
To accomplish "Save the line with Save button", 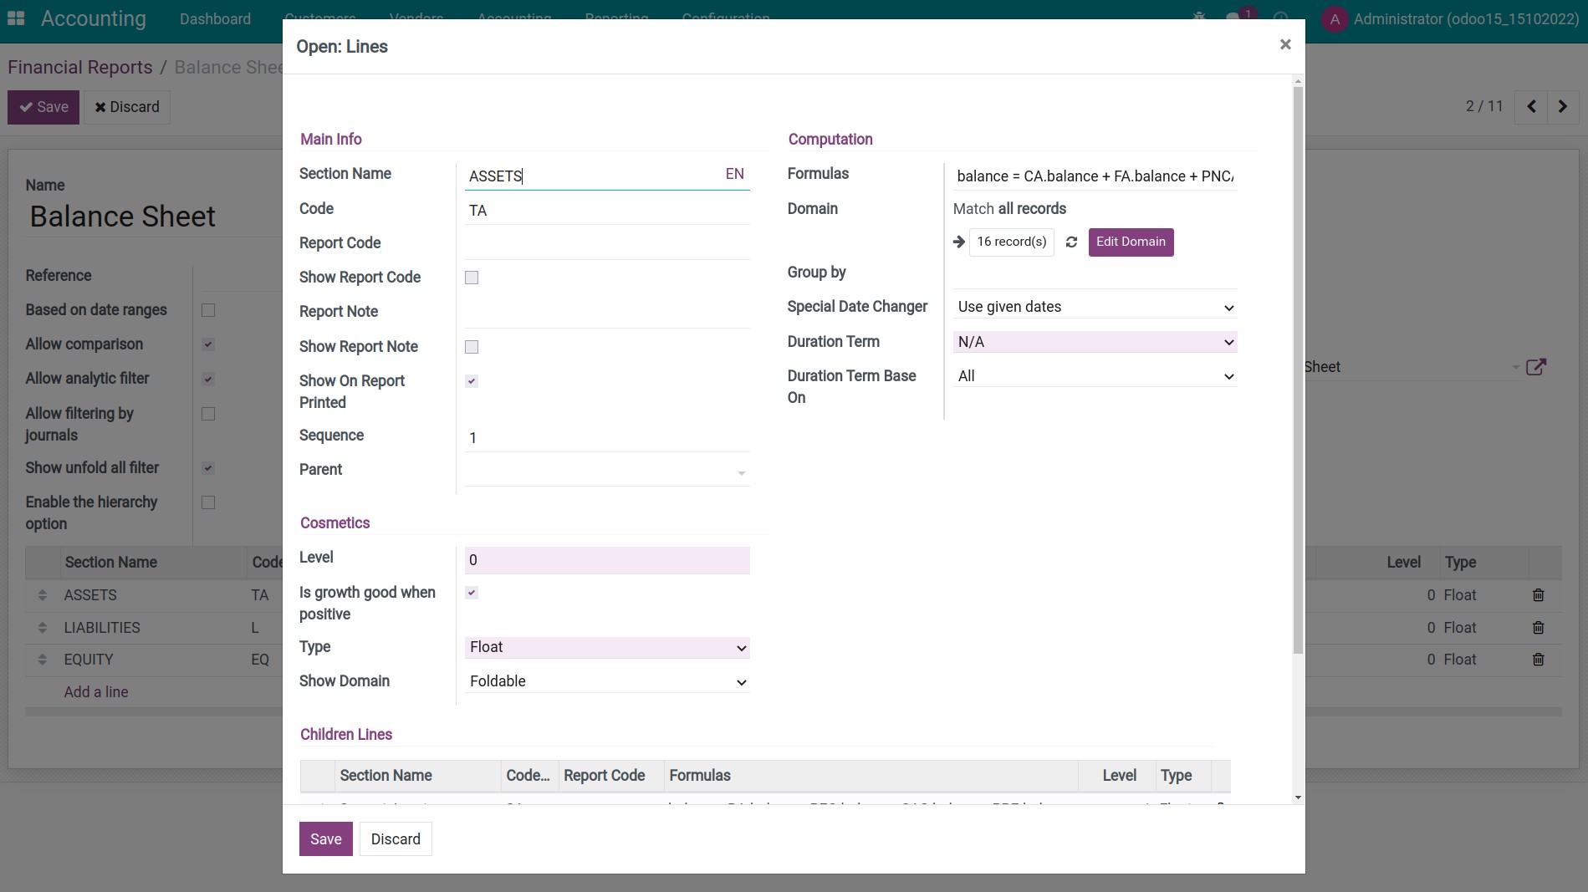I will click(325, 838).
